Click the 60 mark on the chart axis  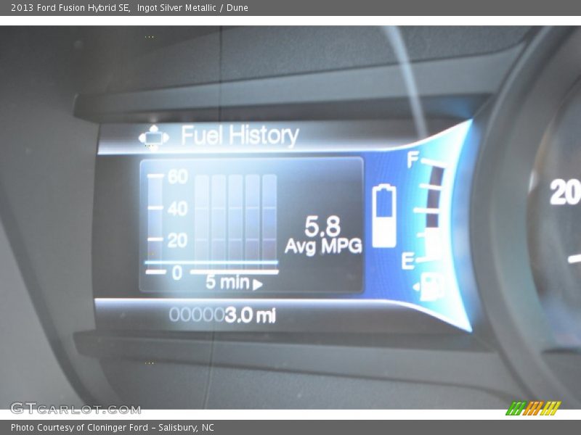click(178, 176)
